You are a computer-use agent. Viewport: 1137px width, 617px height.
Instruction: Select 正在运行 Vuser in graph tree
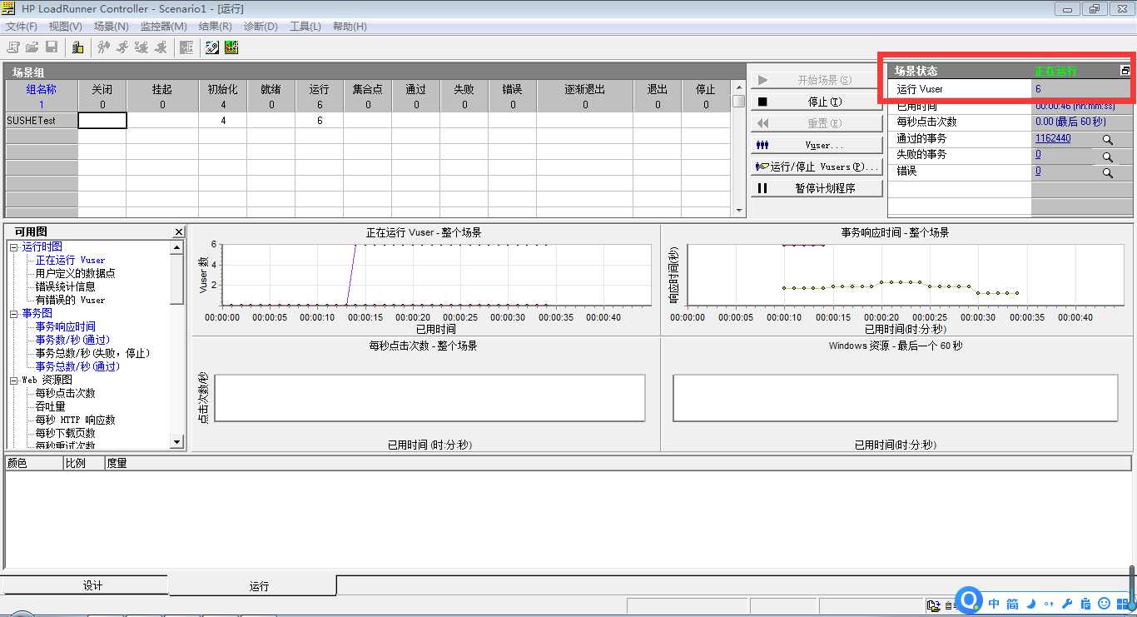(70, 260)
